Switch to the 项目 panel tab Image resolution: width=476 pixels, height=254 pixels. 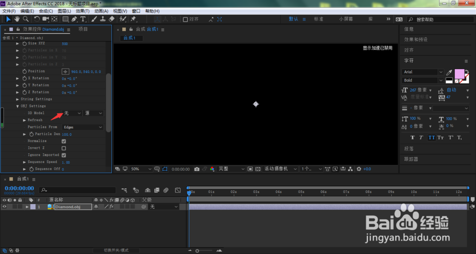(x=83, y=29)
